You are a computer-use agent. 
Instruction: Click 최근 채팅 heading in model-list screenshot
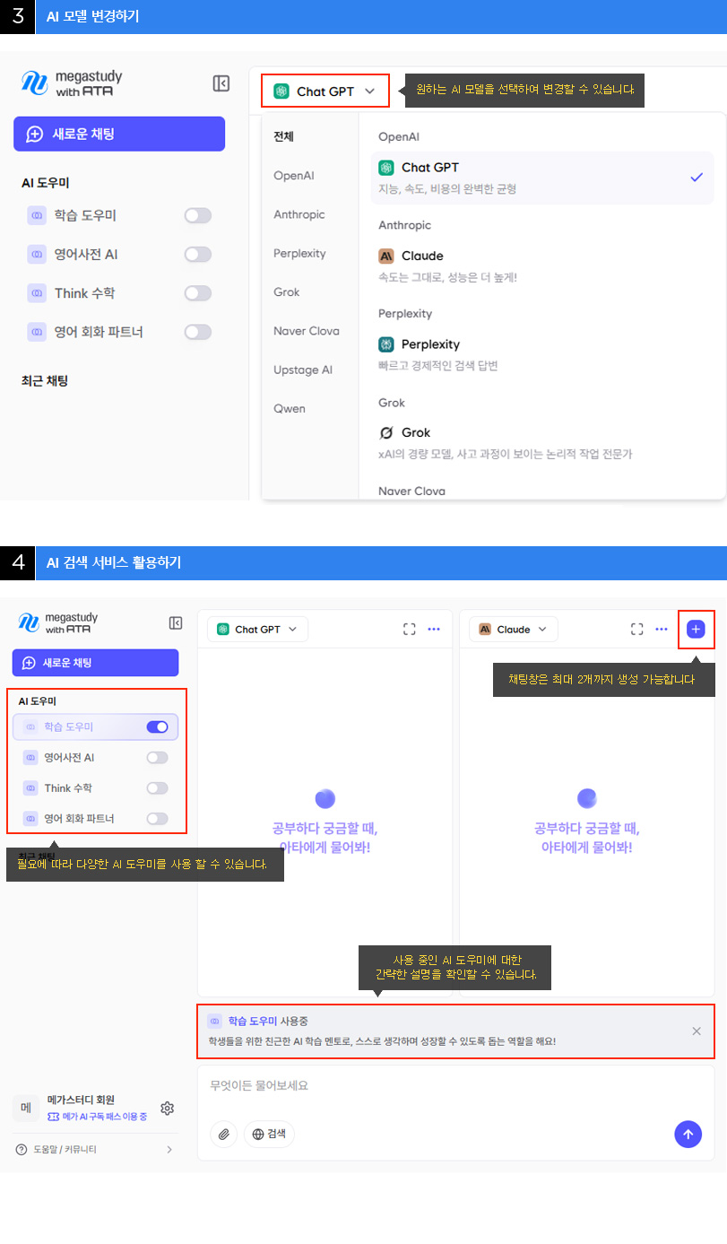click(x=45, y=381)
